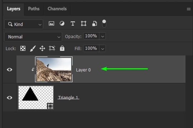Lock transparent pixels
The image size is (193, 128).
(23, 48)
